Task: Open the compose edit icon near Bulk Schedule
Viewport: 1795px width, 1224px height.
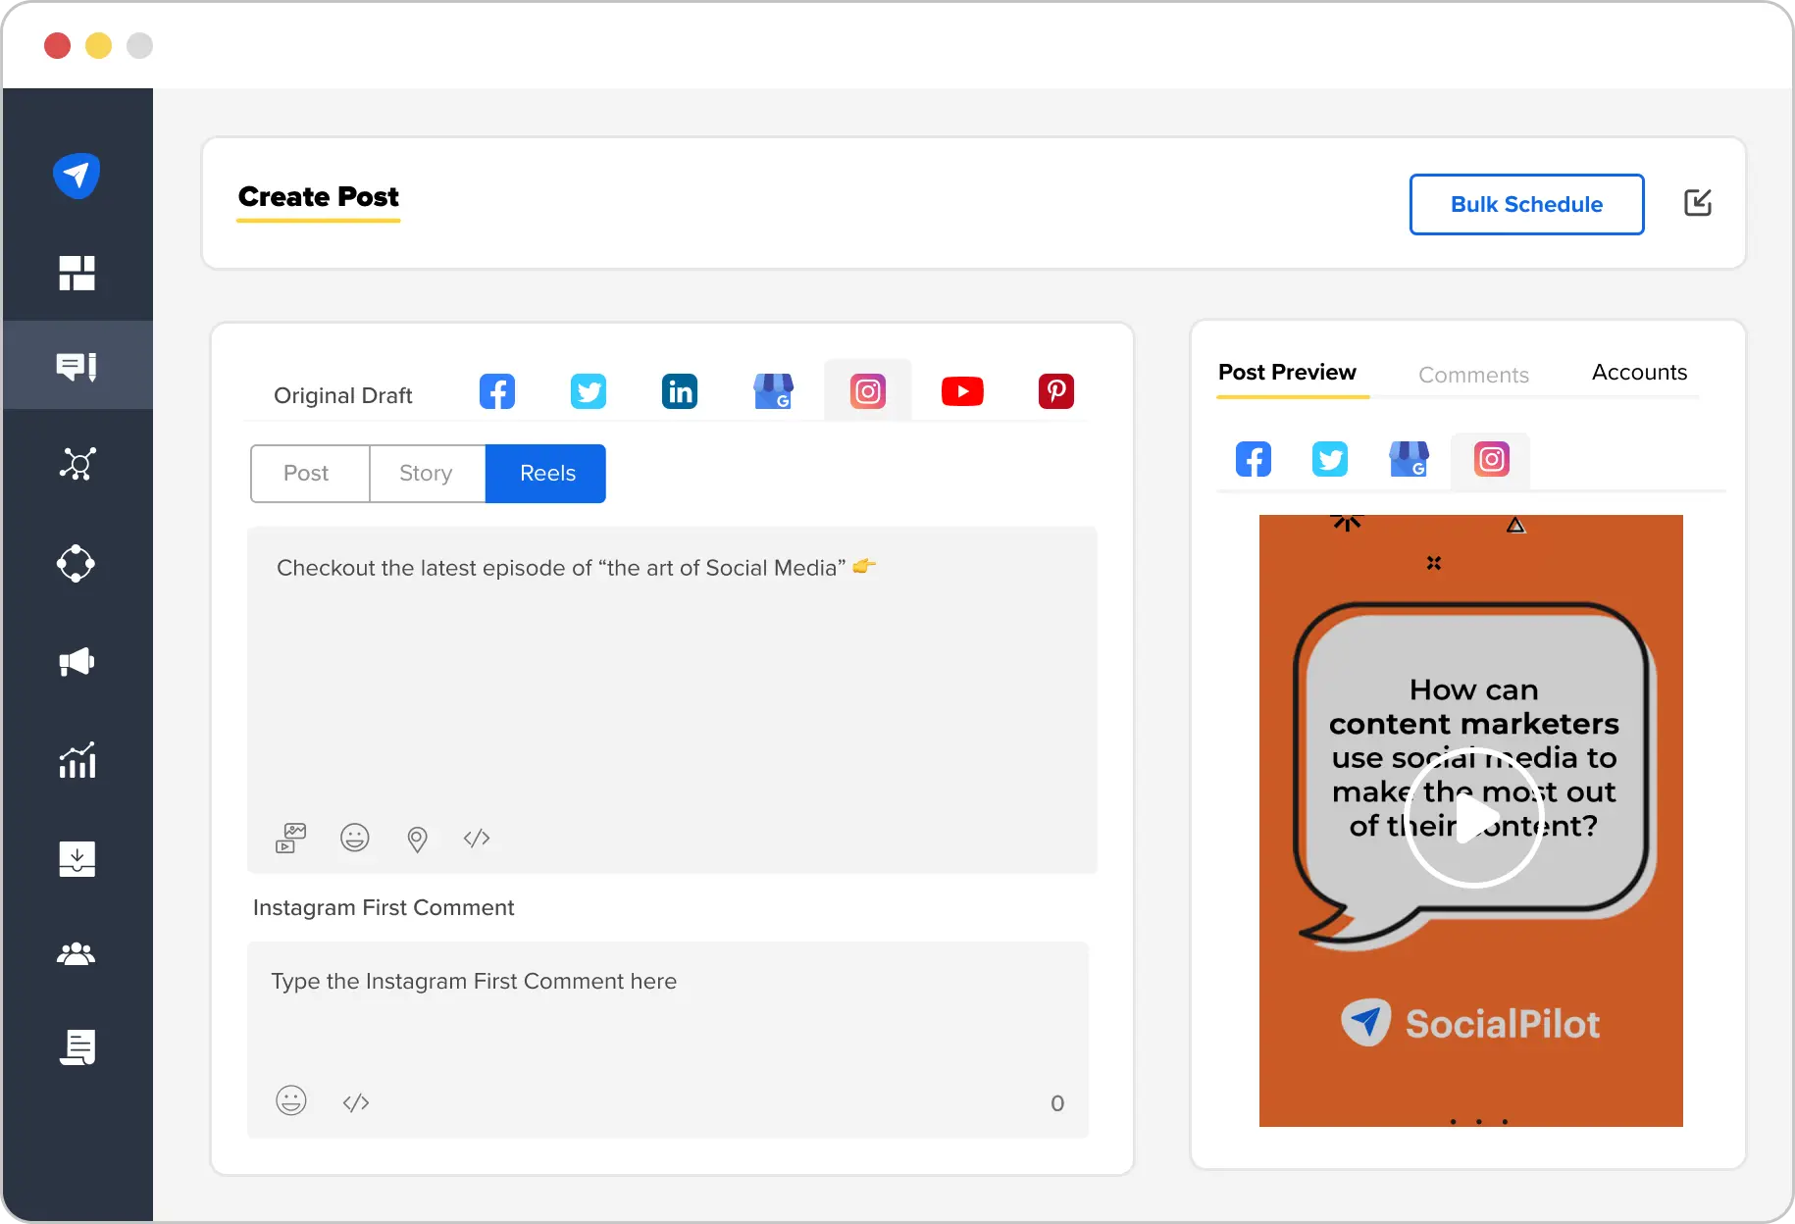Action: (x=1699, y=203)
